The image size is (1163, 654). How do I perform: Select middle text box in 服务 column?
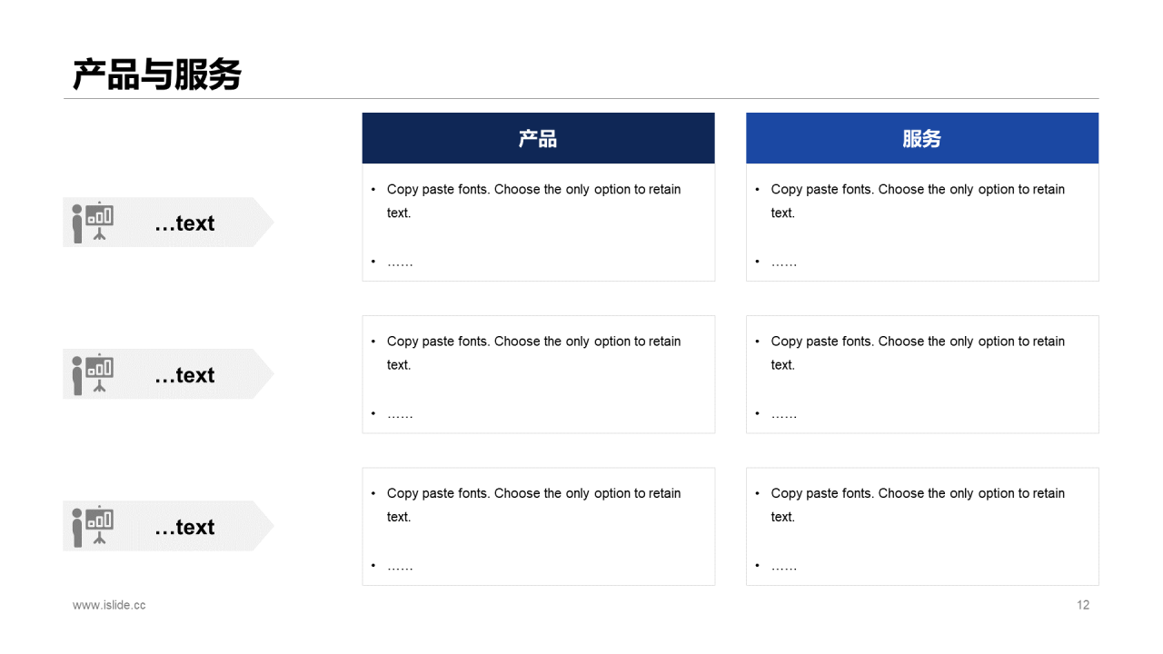(x=922, y=374)
